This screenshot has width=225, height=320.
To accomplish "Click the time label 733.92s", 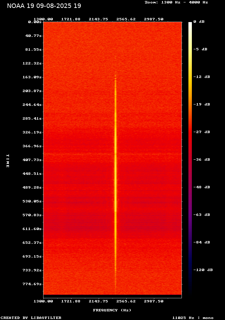I will pyautogui.click(x=32, y=270).
